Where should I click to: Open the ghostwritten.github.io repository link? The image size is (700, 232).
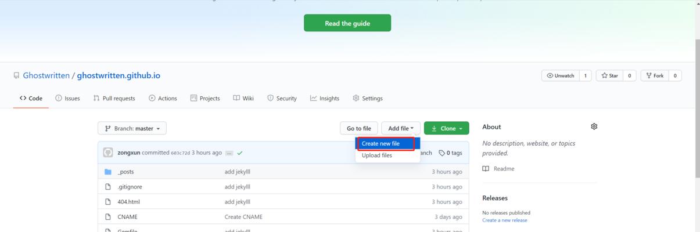coord(119,75)
